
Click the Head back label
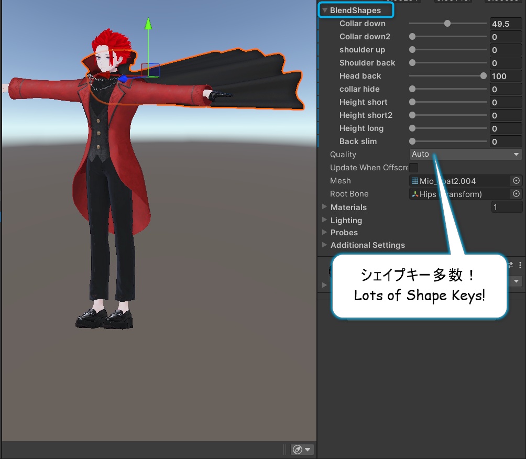(x=360, y=76)
